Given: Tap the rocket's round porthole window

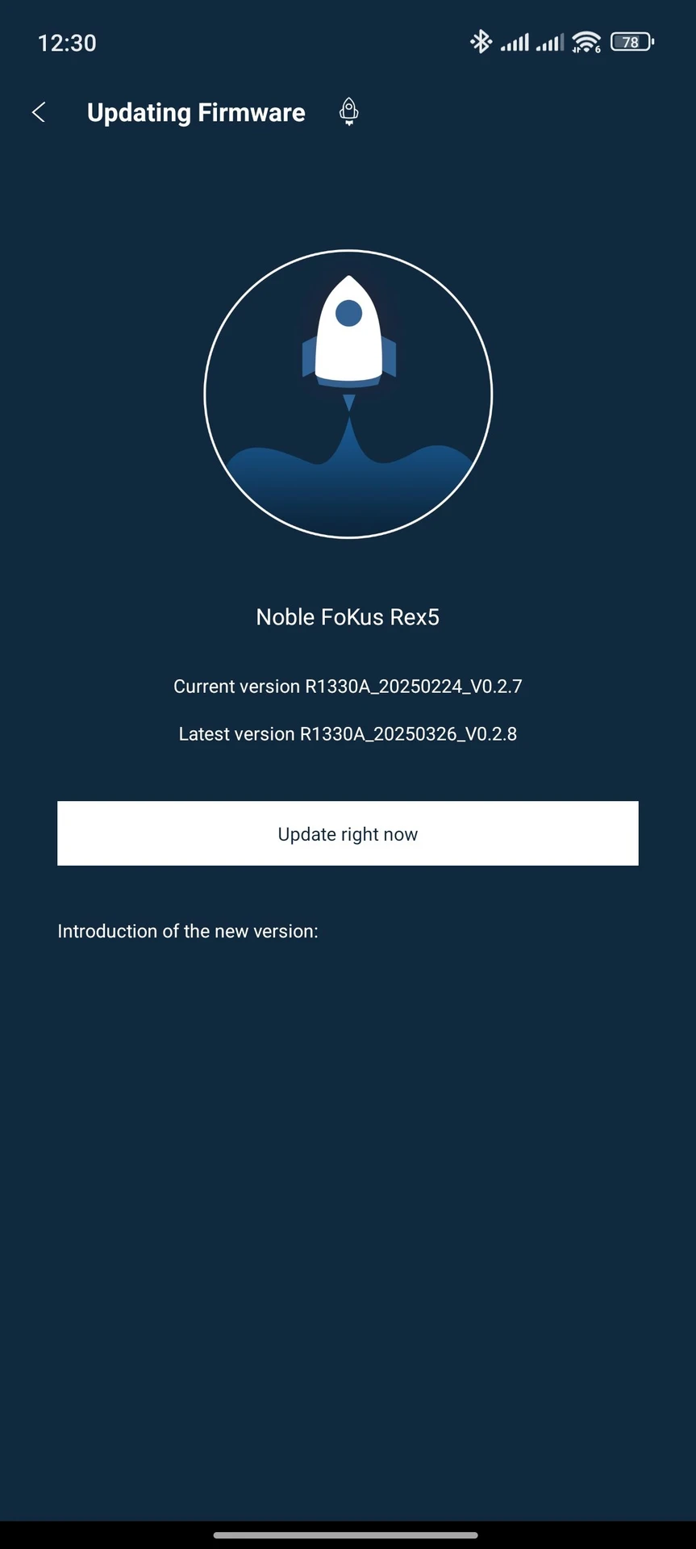Looking at the screenshot, I should tap(348, 313).
